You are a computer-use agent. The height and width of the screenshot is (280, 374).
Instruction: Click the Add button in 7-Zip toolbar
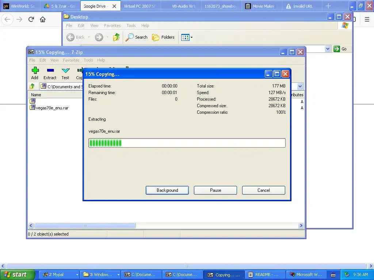35,73
